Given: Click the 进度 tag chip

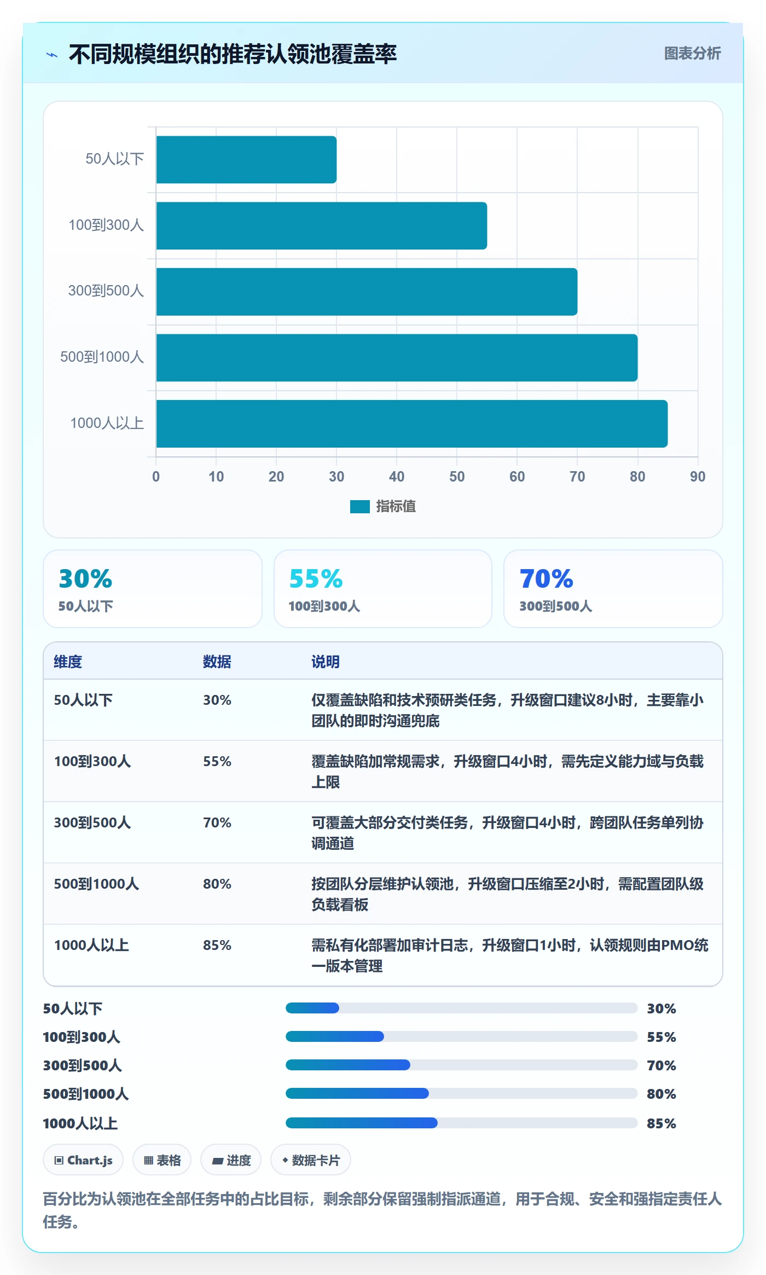Looking at the screenshot, I should pos(231,1160).
